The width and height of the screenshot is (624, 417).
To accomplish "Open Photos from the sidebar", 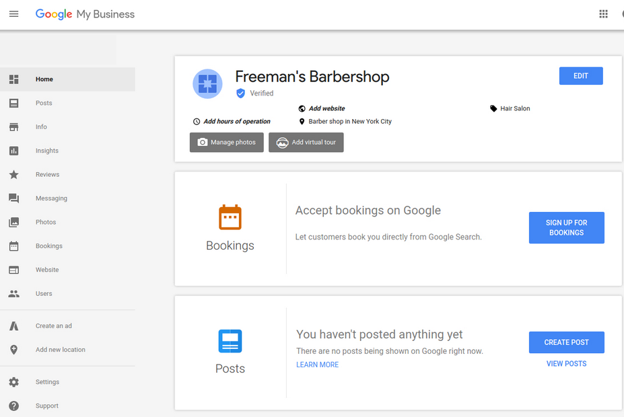I will [46, 222].
